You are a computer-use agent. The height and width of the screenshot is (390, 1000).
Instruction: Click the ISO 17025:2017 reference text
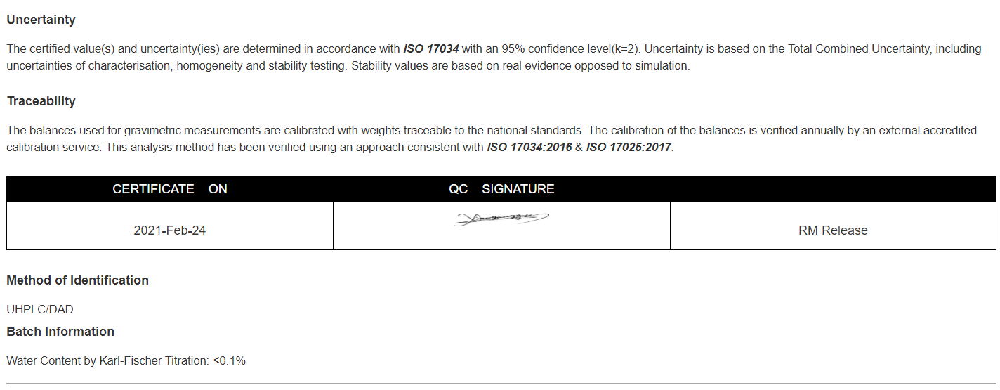click(629, 148)
